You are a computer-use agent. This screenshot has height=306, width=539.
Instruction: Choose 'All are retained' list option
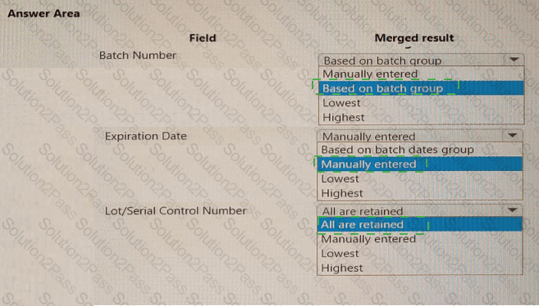coord(420,224)
